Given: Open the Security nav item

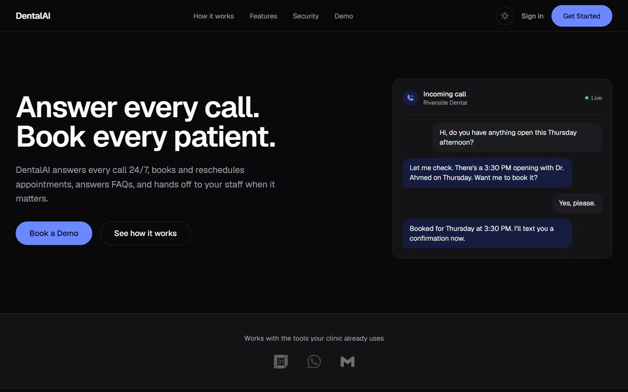Looking at the screenshot, I should point(306,16).
